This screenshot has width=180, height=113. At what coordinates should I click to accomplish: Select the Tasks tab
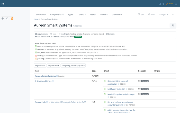(93, 14)
